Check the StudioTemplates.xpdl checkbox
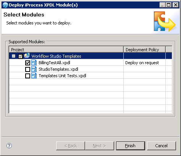The height and width of the screenshot is (156, 181). [x=27, y=69]
